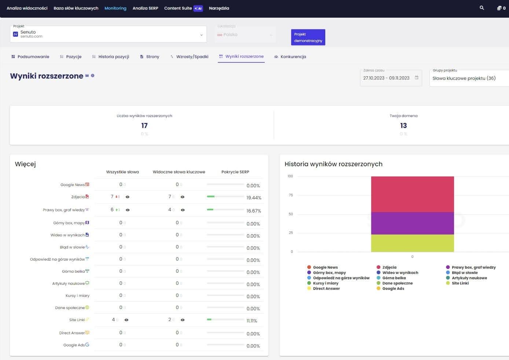Select the Wyniki rozszerzone tab
This screenshot has height=360, width=509.
[241, 57]
